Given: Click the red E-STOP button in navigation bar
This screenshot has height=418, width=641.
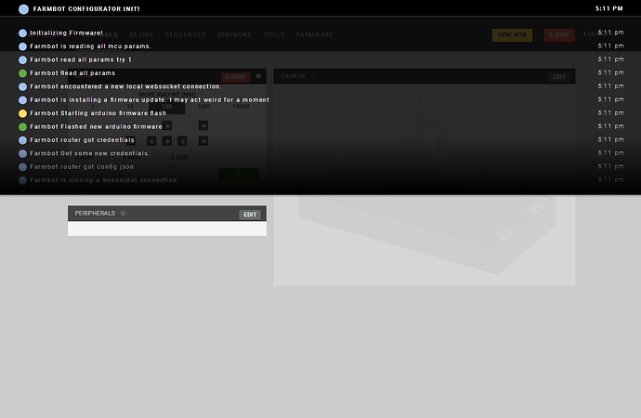Looking at the screenshot, I should pos(559,35).
